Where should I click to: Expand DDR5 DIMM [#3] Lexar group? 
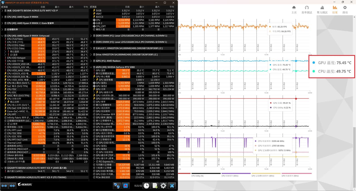[91, 42]
